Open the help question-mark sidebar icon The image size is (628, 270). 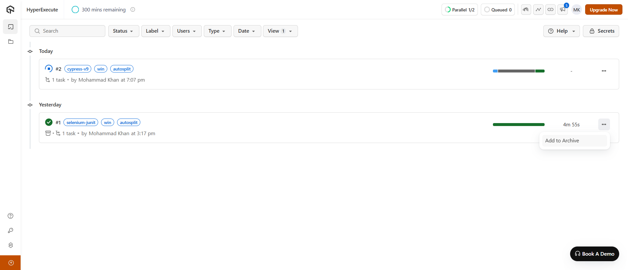click(x=10, y=216)
